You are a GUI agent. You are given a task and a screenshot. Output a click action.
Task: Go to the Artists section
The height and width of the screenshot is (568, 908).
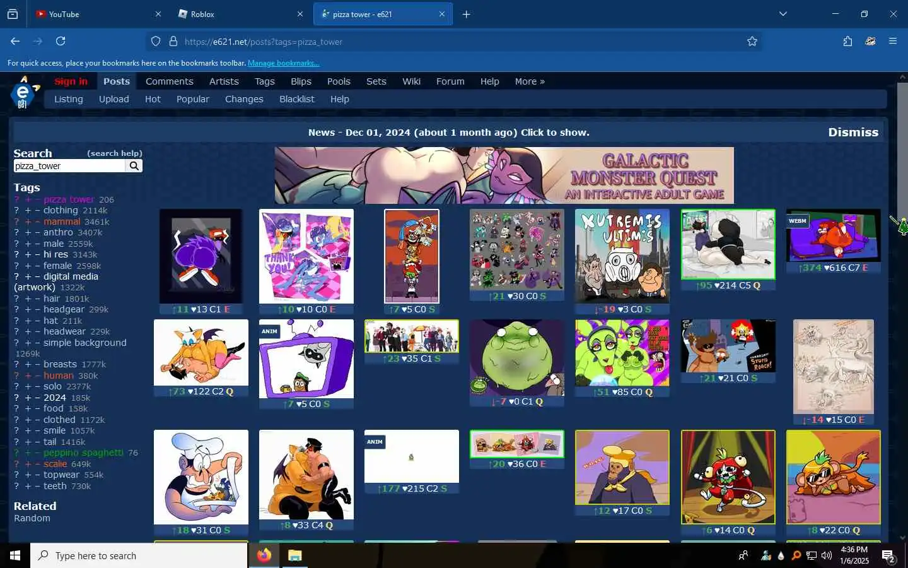[x=224, y=81]
